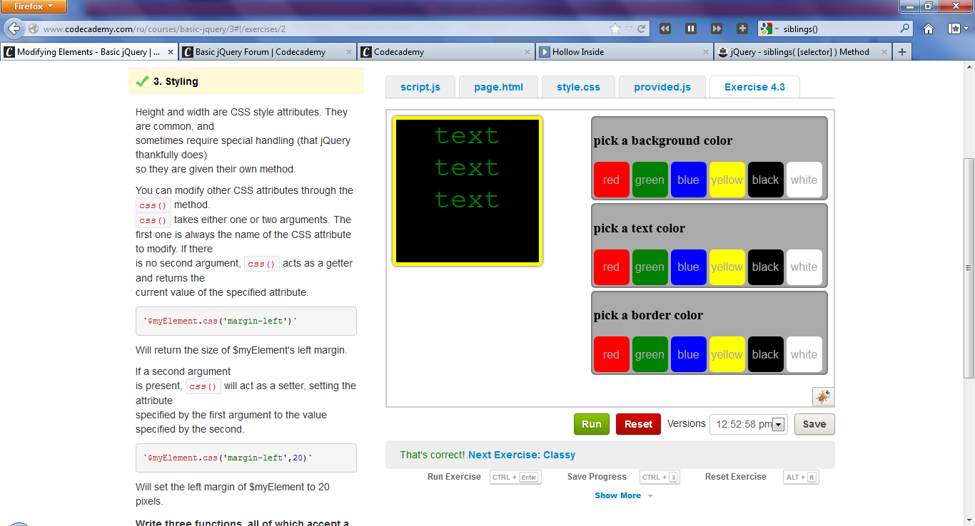Screen dimensions: 975x526
Task: Select the Exercise 4.3 tab
Action: pos(754,87)
